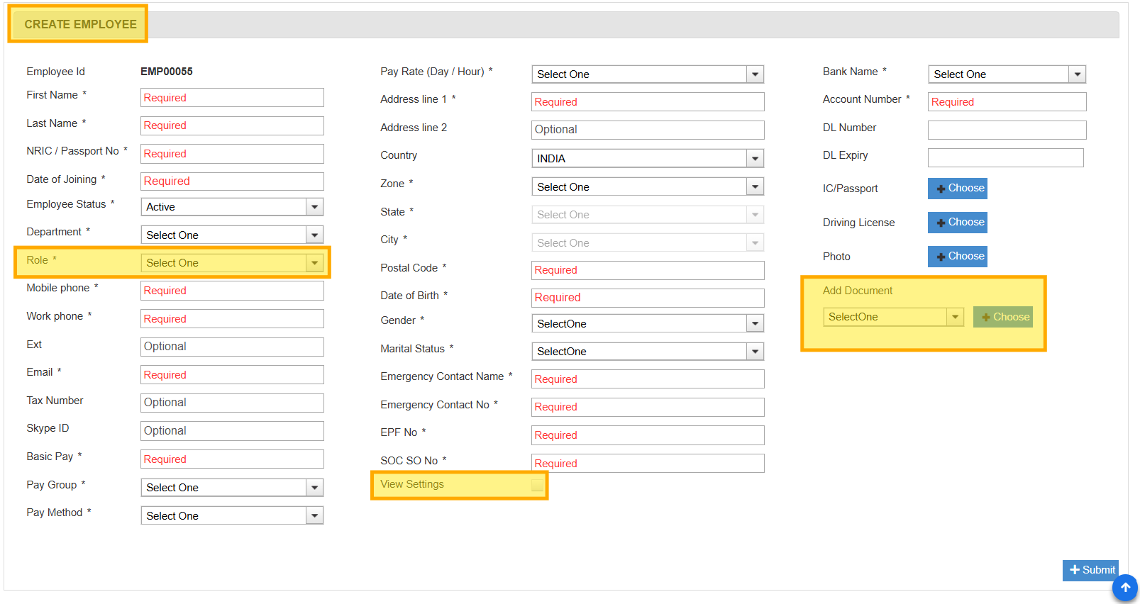Open the Marital Status dropdown
The width and height of the screenshot is (1140, 604).
648,352
